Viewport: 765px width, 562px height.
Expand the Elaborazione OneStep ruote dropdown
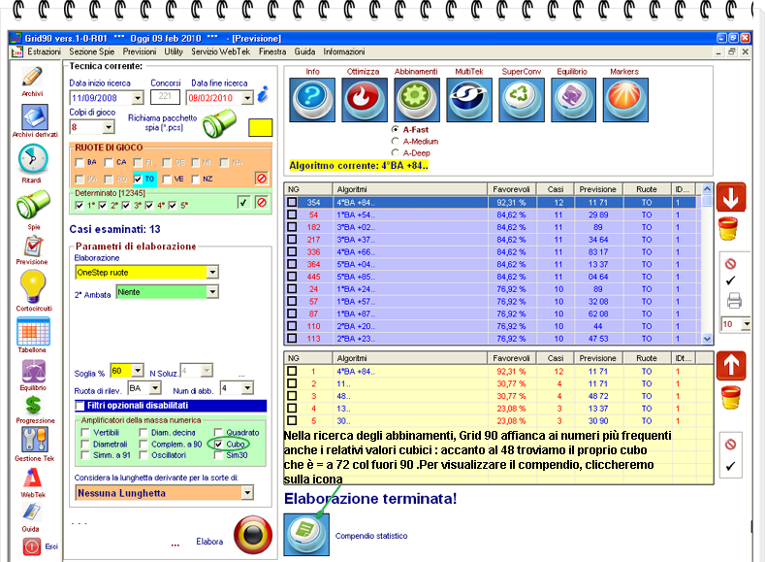[x=212, y=273]
